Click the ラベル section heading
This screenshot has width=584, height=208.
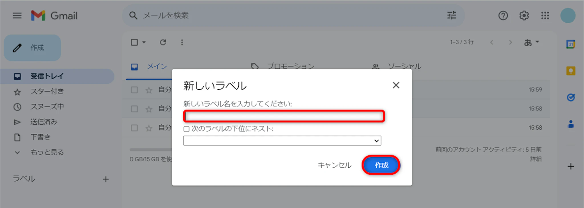point(24,179)
